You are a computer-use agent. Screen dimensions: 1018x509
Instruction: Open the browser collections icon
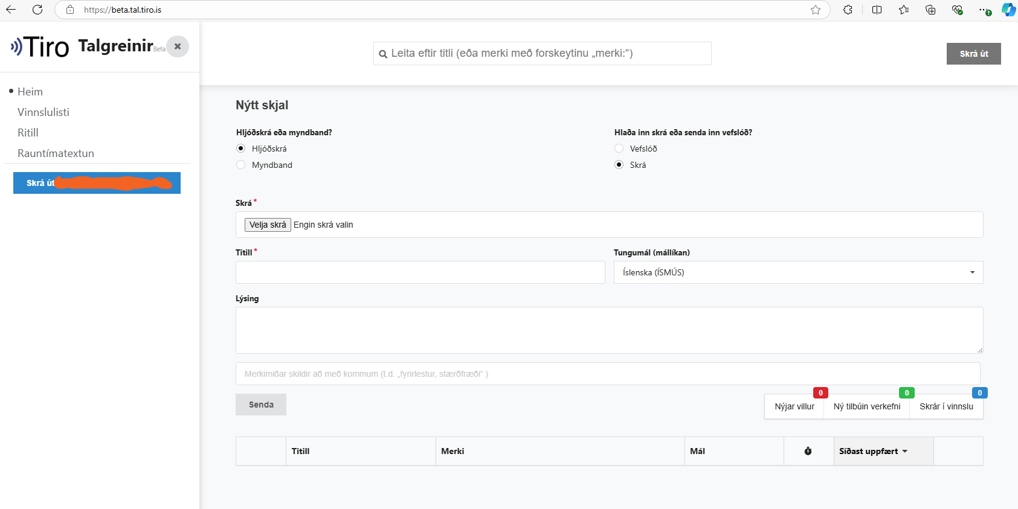pyautogui.click(x=930, y=10)
